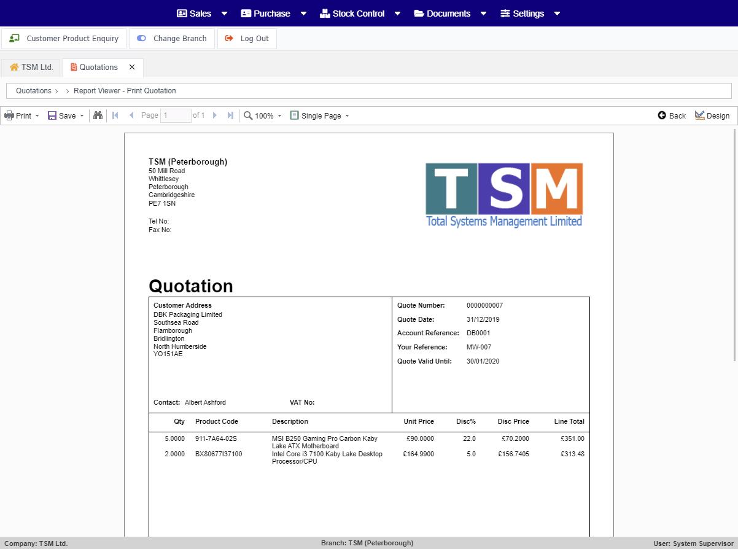Image resolution: width=738 pixels, height=549 pixels.
Task: Click the Sales menu card icon
Action: pos(182,14)
